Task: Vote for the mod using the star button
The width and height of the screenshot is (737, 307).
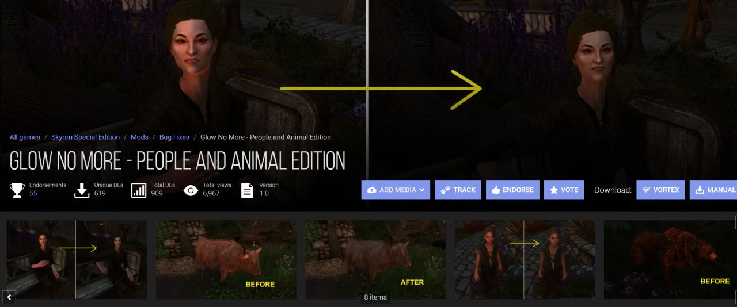Action: [564, 190]
